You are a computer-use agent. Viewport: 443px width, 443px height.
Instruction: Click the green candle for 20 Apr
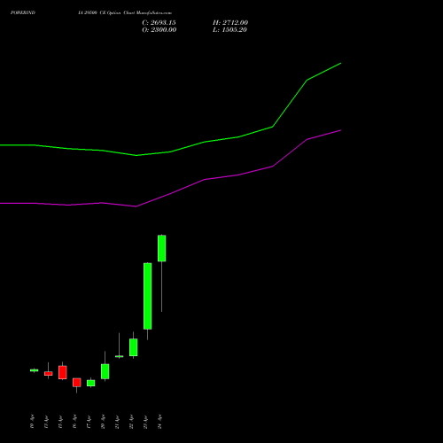coord(105,371)
